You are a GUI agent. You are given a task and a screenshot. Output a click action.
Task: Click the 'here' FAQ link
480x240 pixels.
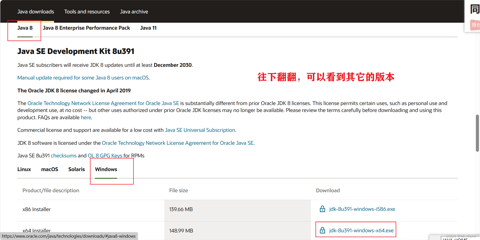click(86, 117)
